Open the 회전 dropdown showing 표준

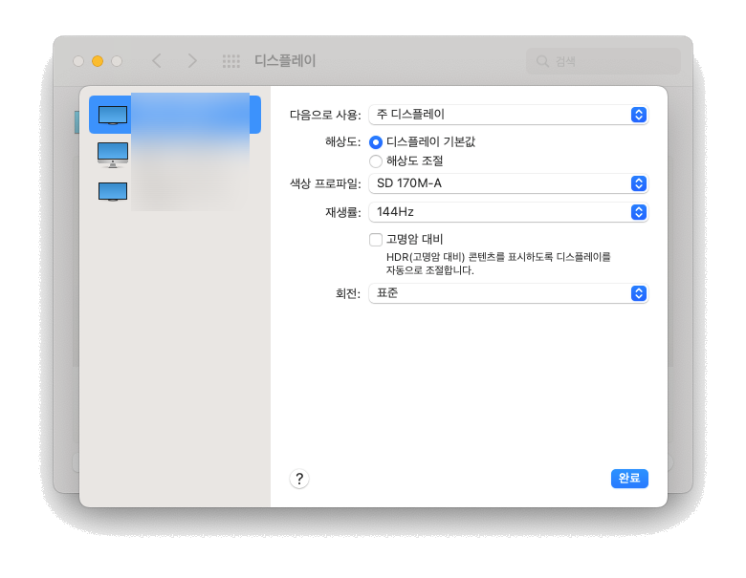[x=509, y=293]
